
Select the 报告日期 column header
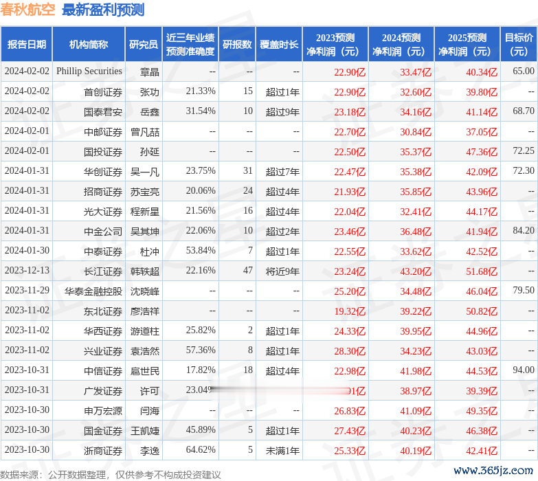coord(26,44)
